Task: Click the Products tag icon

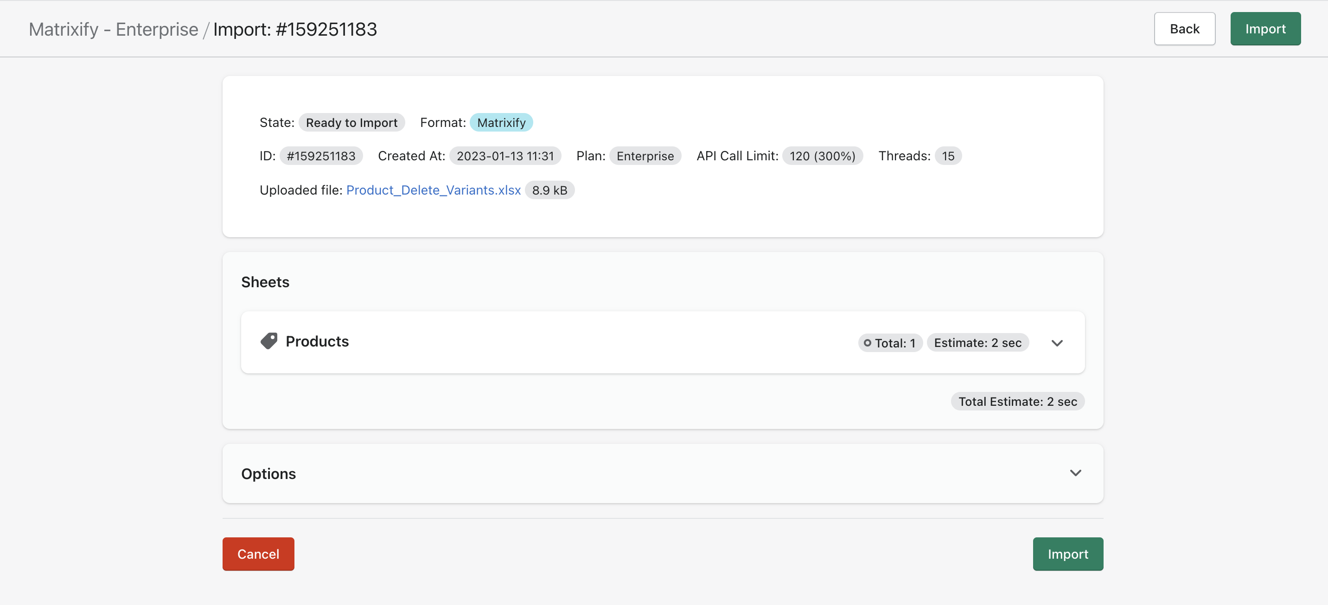Action: (x=268, y=341)
